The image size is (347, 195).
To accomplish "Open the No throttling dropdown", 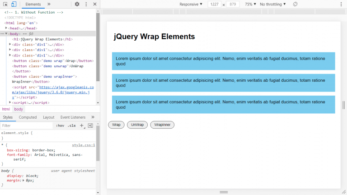I will tap(272, 4).
